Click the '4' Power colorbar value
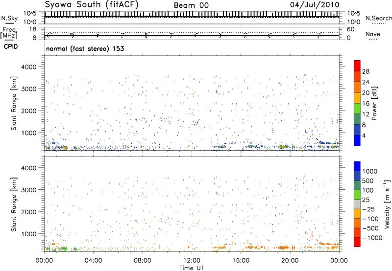This screenshot has height=271, width=392. [x=364, y=135]
